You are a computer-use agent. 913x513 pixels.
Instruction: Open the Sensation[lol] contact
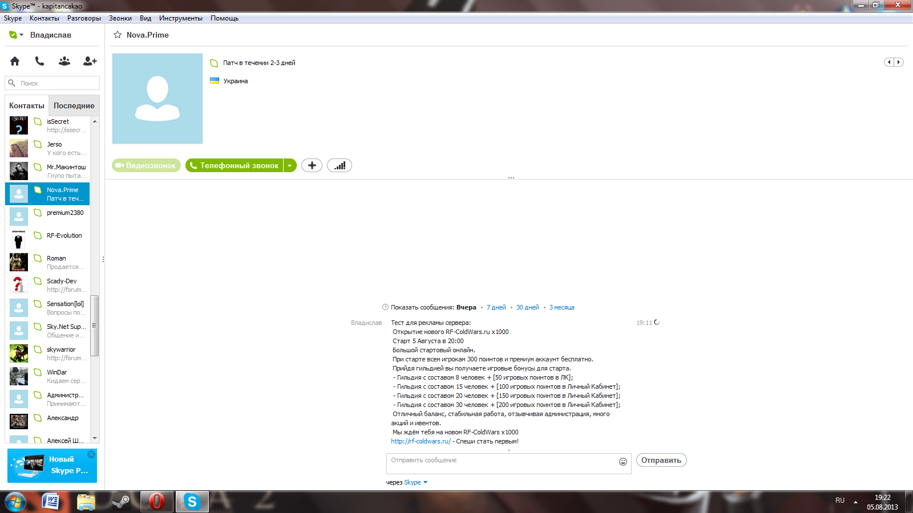click(x=47, y=308)
